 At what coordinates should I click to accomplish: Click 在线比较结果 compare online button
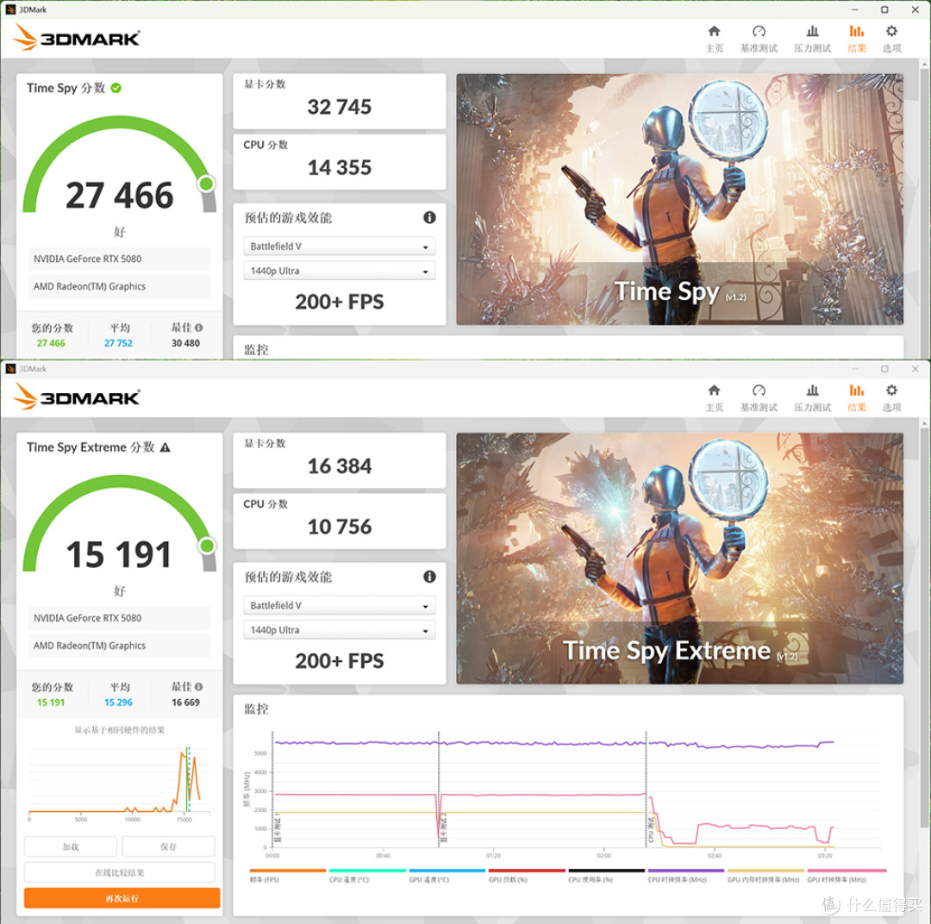(119, 872)
